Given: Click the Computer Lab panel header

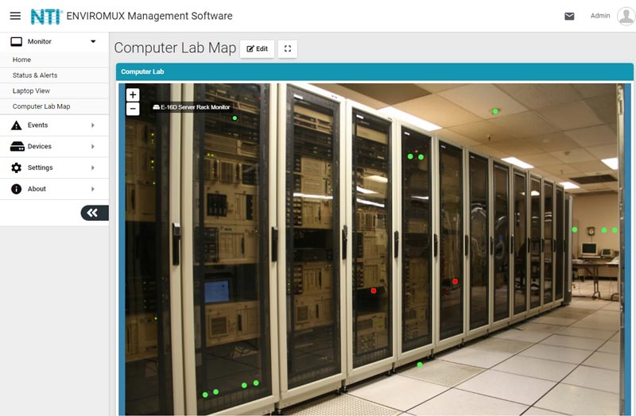Looking at the screenshot, I should 374,71.
